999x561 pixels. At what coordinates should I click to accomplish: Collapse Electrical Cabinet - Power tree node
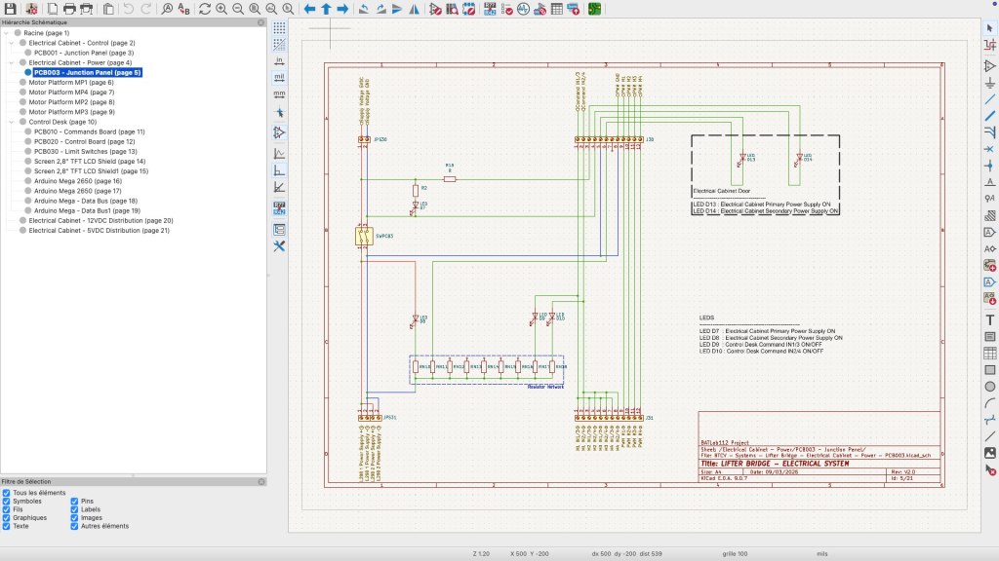[x=11, y=62]
